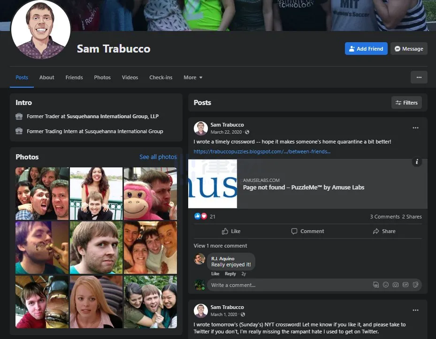Switch to the About tab
Viewport: 436px width, 339px height.
click(46, 77)
